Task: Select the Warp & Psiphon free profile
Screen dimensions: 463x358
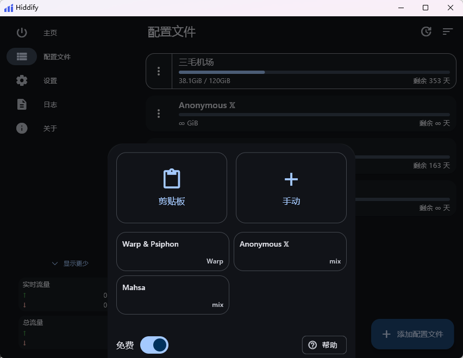Action: point(173,252)
